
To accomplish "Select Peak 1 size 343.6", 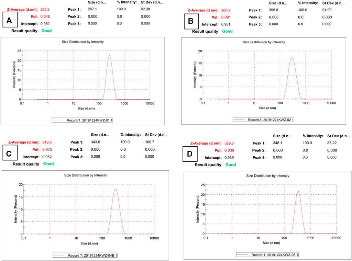I will point(96,142).
